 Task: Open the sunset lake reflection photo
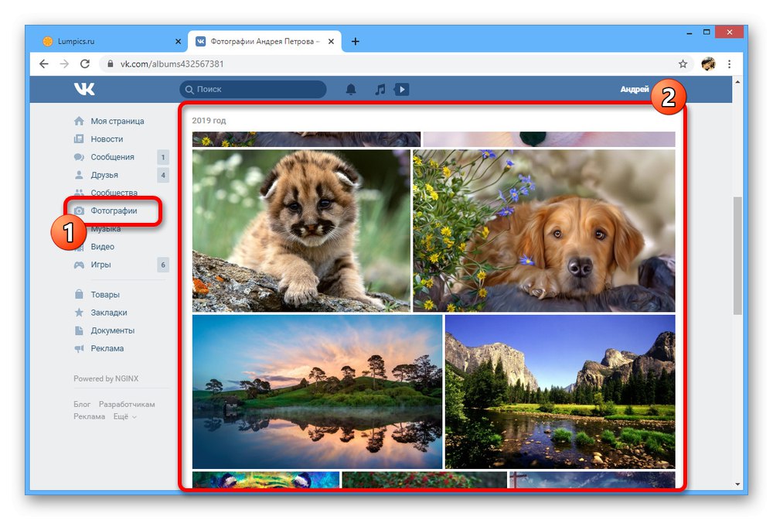pyautogui.click(x=317, y=392)
